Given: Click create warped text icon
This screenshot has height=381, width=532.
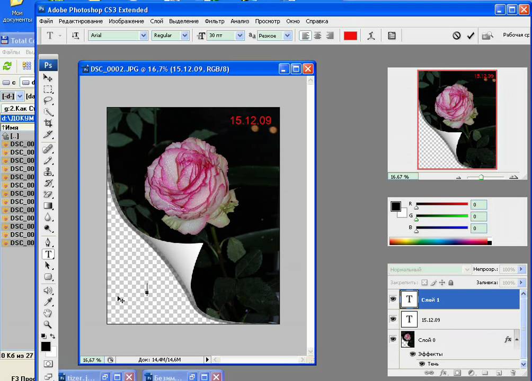Looking at the screenshot, I should coord(371,35).
